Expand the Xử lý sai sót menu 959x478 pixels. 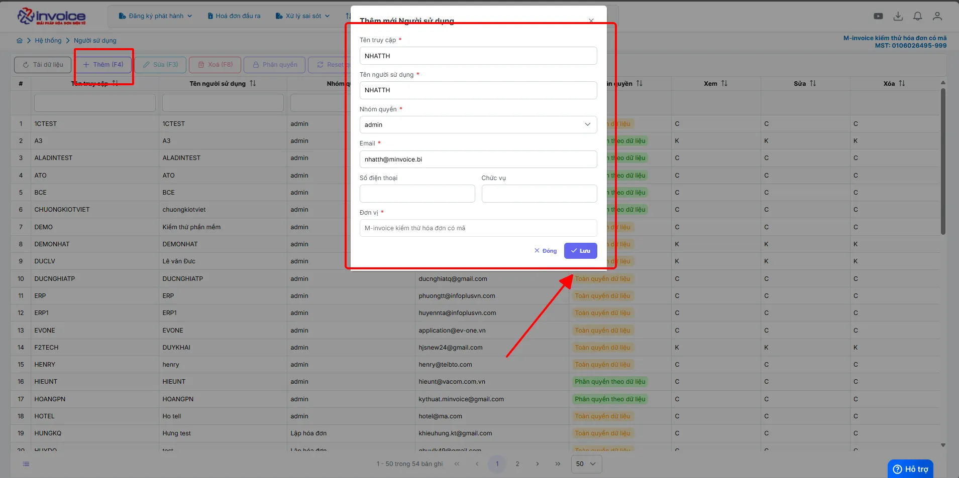point(303,16)
